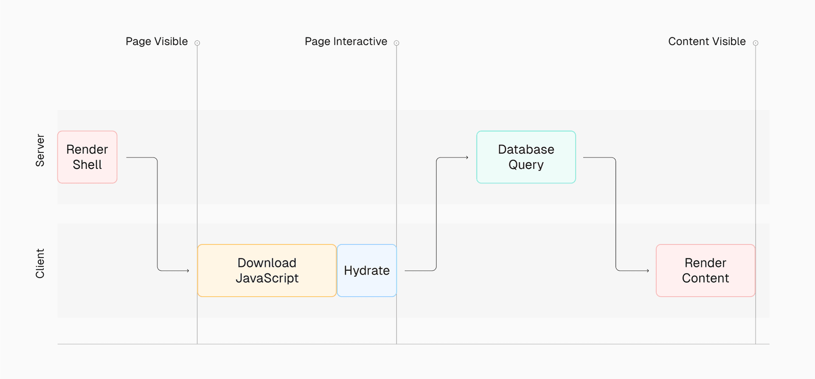The width and height of the screenshot is (815, 379).
Task: Click the circle marker beside Page Visible
Action: tap(197, 43)
